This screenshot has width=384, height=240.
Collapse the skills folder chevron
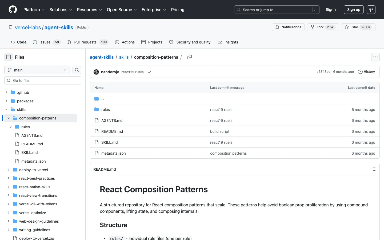(x=6, y=110)
